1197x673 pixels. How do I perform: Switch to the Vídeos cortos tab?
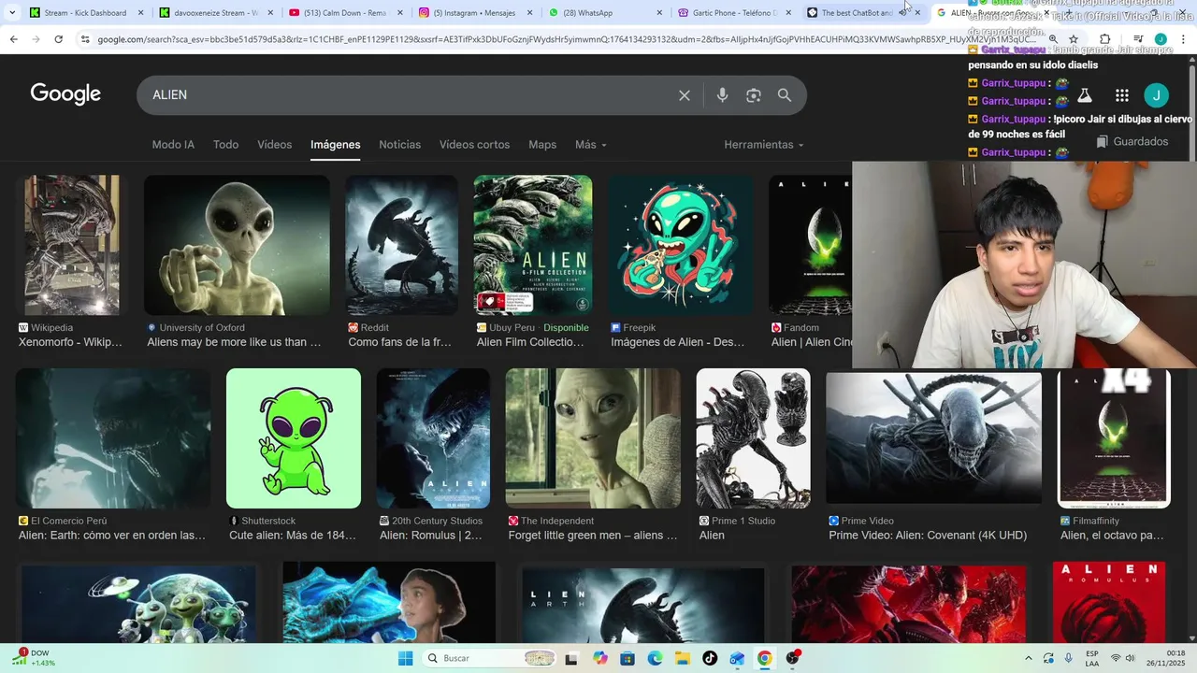pos(474,145)
